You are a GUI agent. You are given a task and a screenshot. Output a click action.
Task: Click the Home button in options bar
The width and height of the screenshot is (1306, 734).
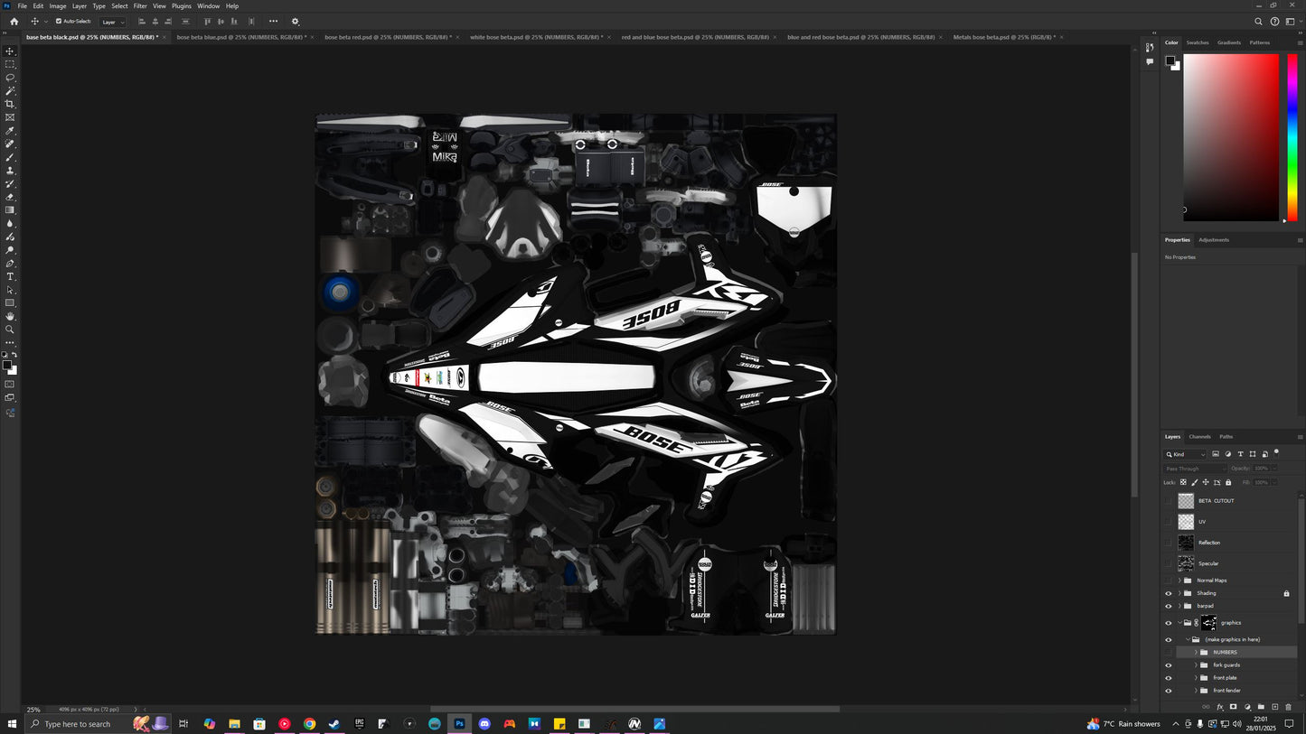click(x=14, y=22)
